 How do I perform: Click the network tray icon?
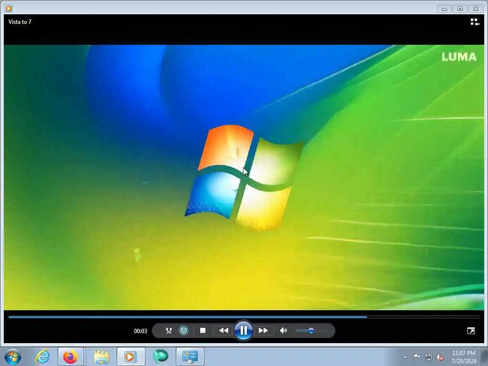tap(428, 357)
